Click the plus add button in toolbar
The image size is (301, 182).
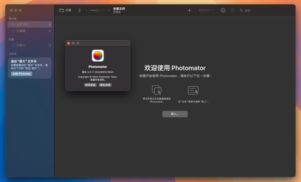tap(189, 11)
